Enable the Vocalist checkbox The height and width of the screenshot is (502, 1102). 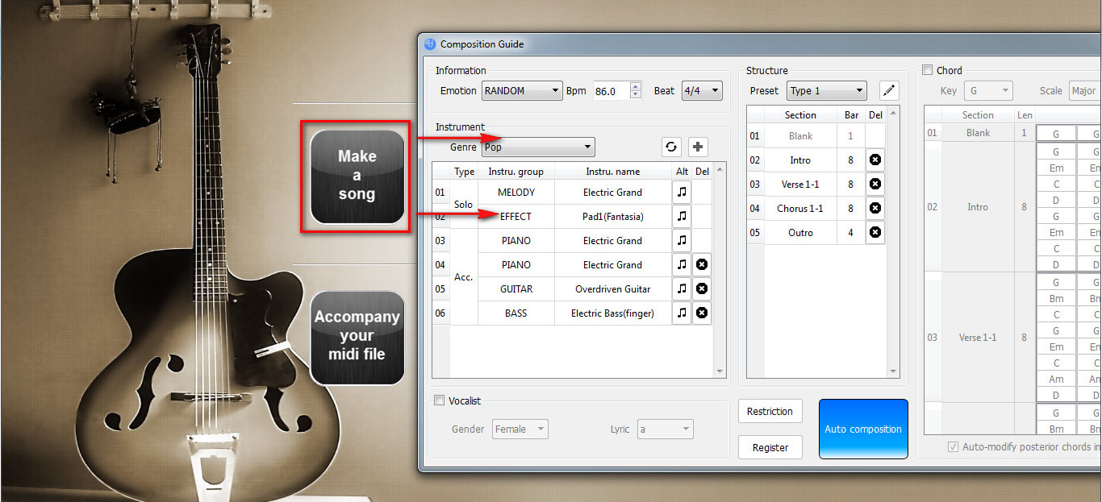pyautogui.click(x=440, y=400)
